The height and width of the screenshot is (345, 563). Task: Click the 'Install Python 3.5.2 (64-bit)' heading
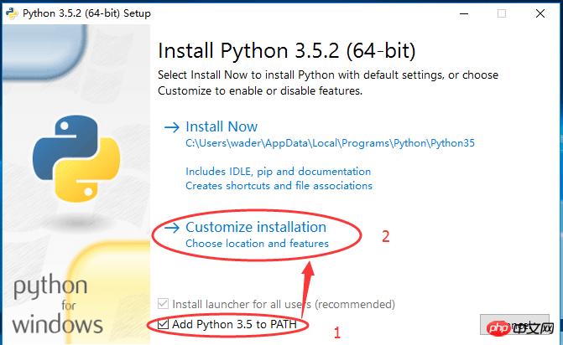click(286, 51)
